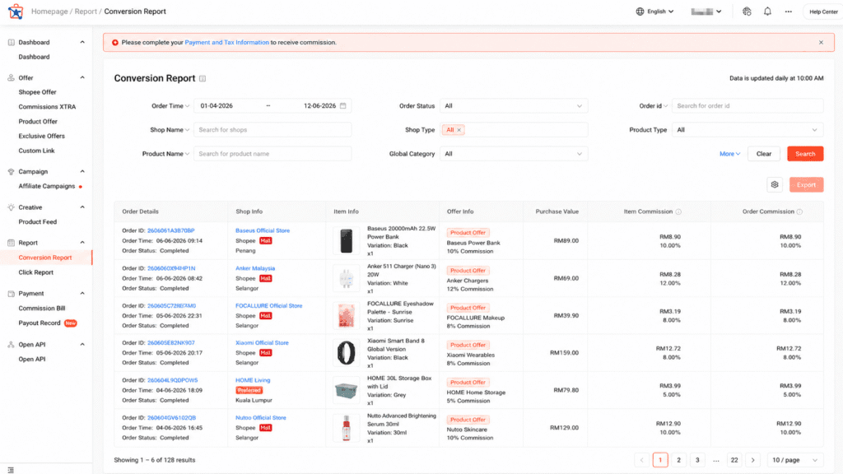The image size is (843, 474).
Task: Click the info icon beside Conversion Report title
Action: pos(203,78)
